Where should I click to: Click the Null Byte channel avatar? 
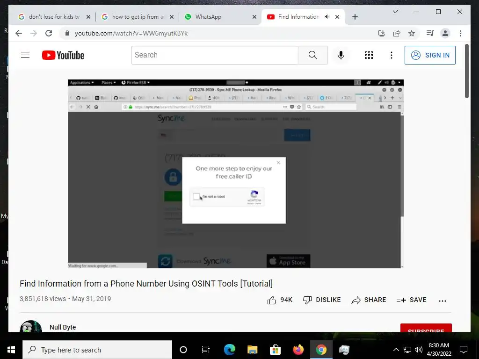click(x=30, y=326)
